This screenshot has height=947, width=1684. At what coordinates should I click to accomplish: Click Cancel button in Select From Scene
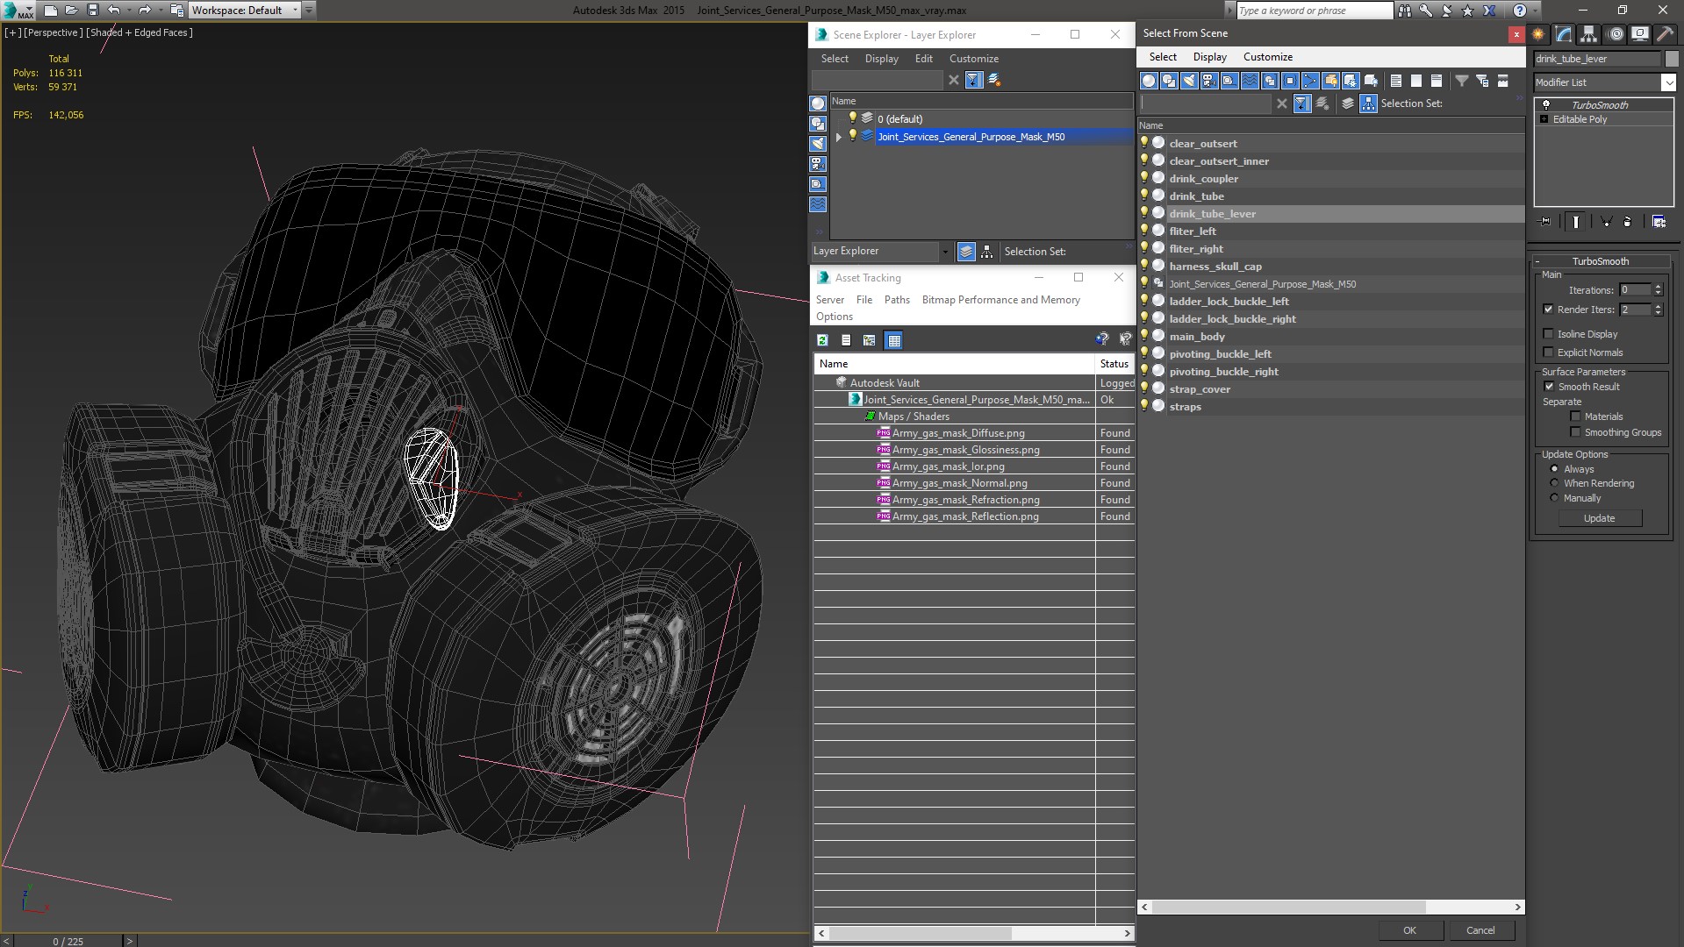pos(1480,930)
